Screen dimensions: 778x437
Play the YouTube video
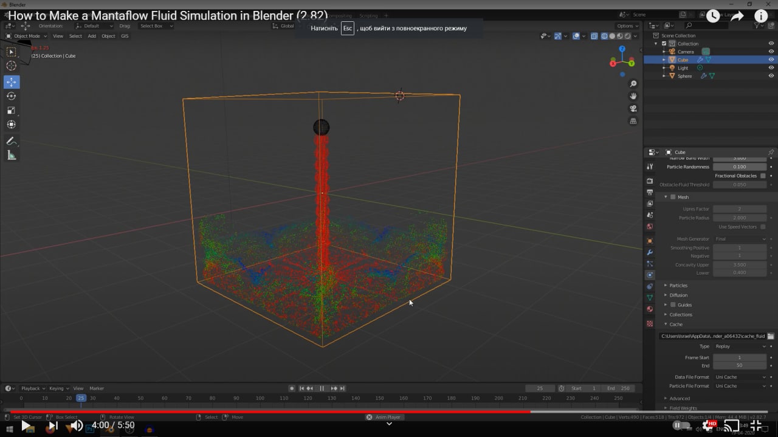(26, 425)
